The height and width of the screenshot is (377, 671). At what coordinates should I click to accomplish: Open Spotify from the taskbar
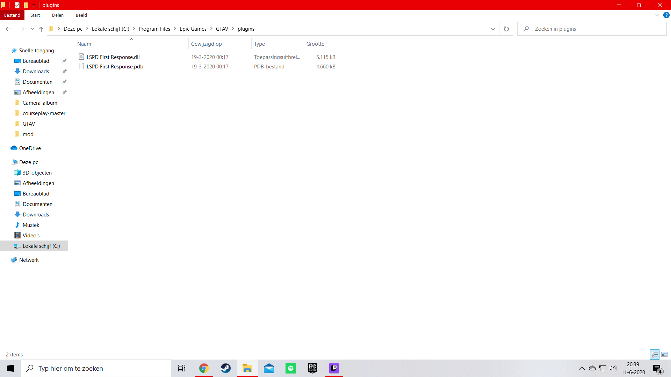point(290,368)
